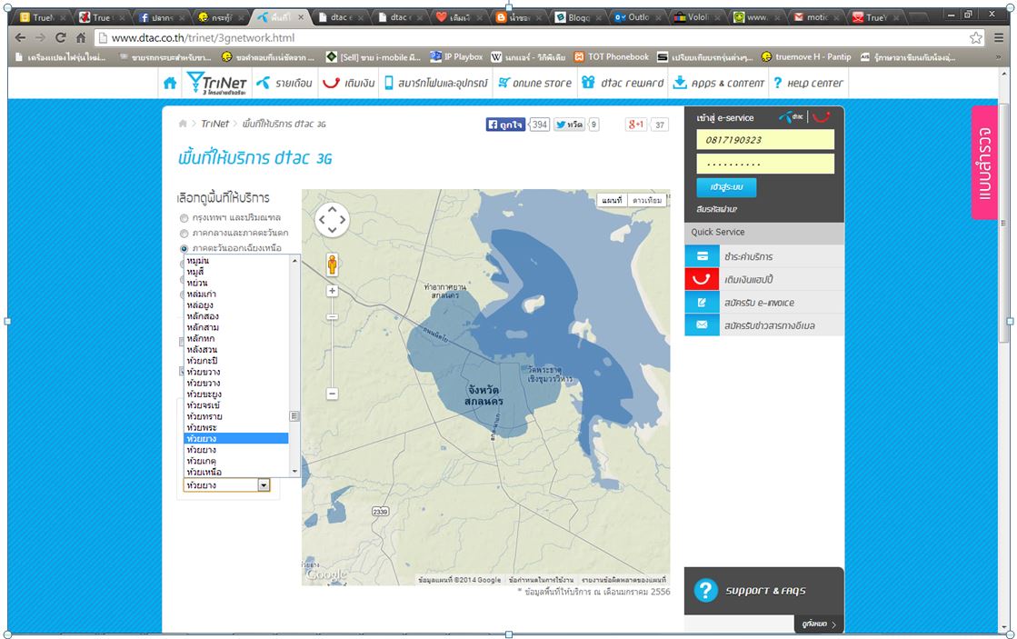Click the phone number field 0817190323

(764, 140)
